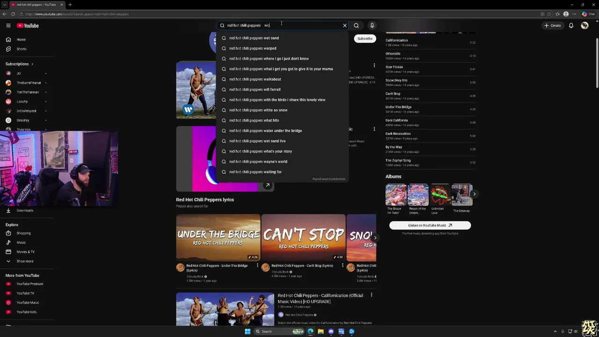Image resolution: width=599 pixels, height=337 pixels.
Task: Open options menu for Under The Bridge lyrics video
Action: 257,265
